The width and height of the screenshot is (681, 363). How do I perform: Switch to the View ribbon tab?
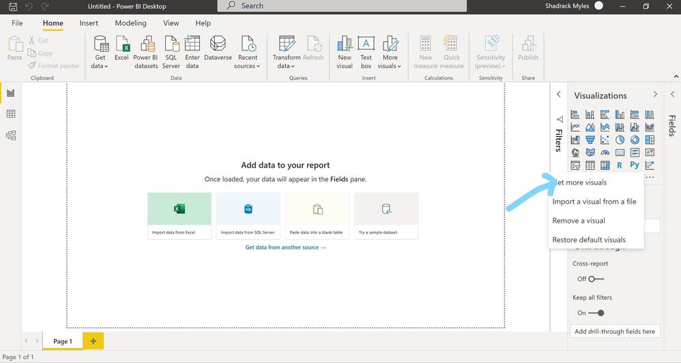[x=171, y=23]
